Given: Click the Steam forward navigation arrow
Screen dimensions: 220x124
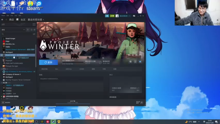Looking at the screenshot, I should 6,20.
